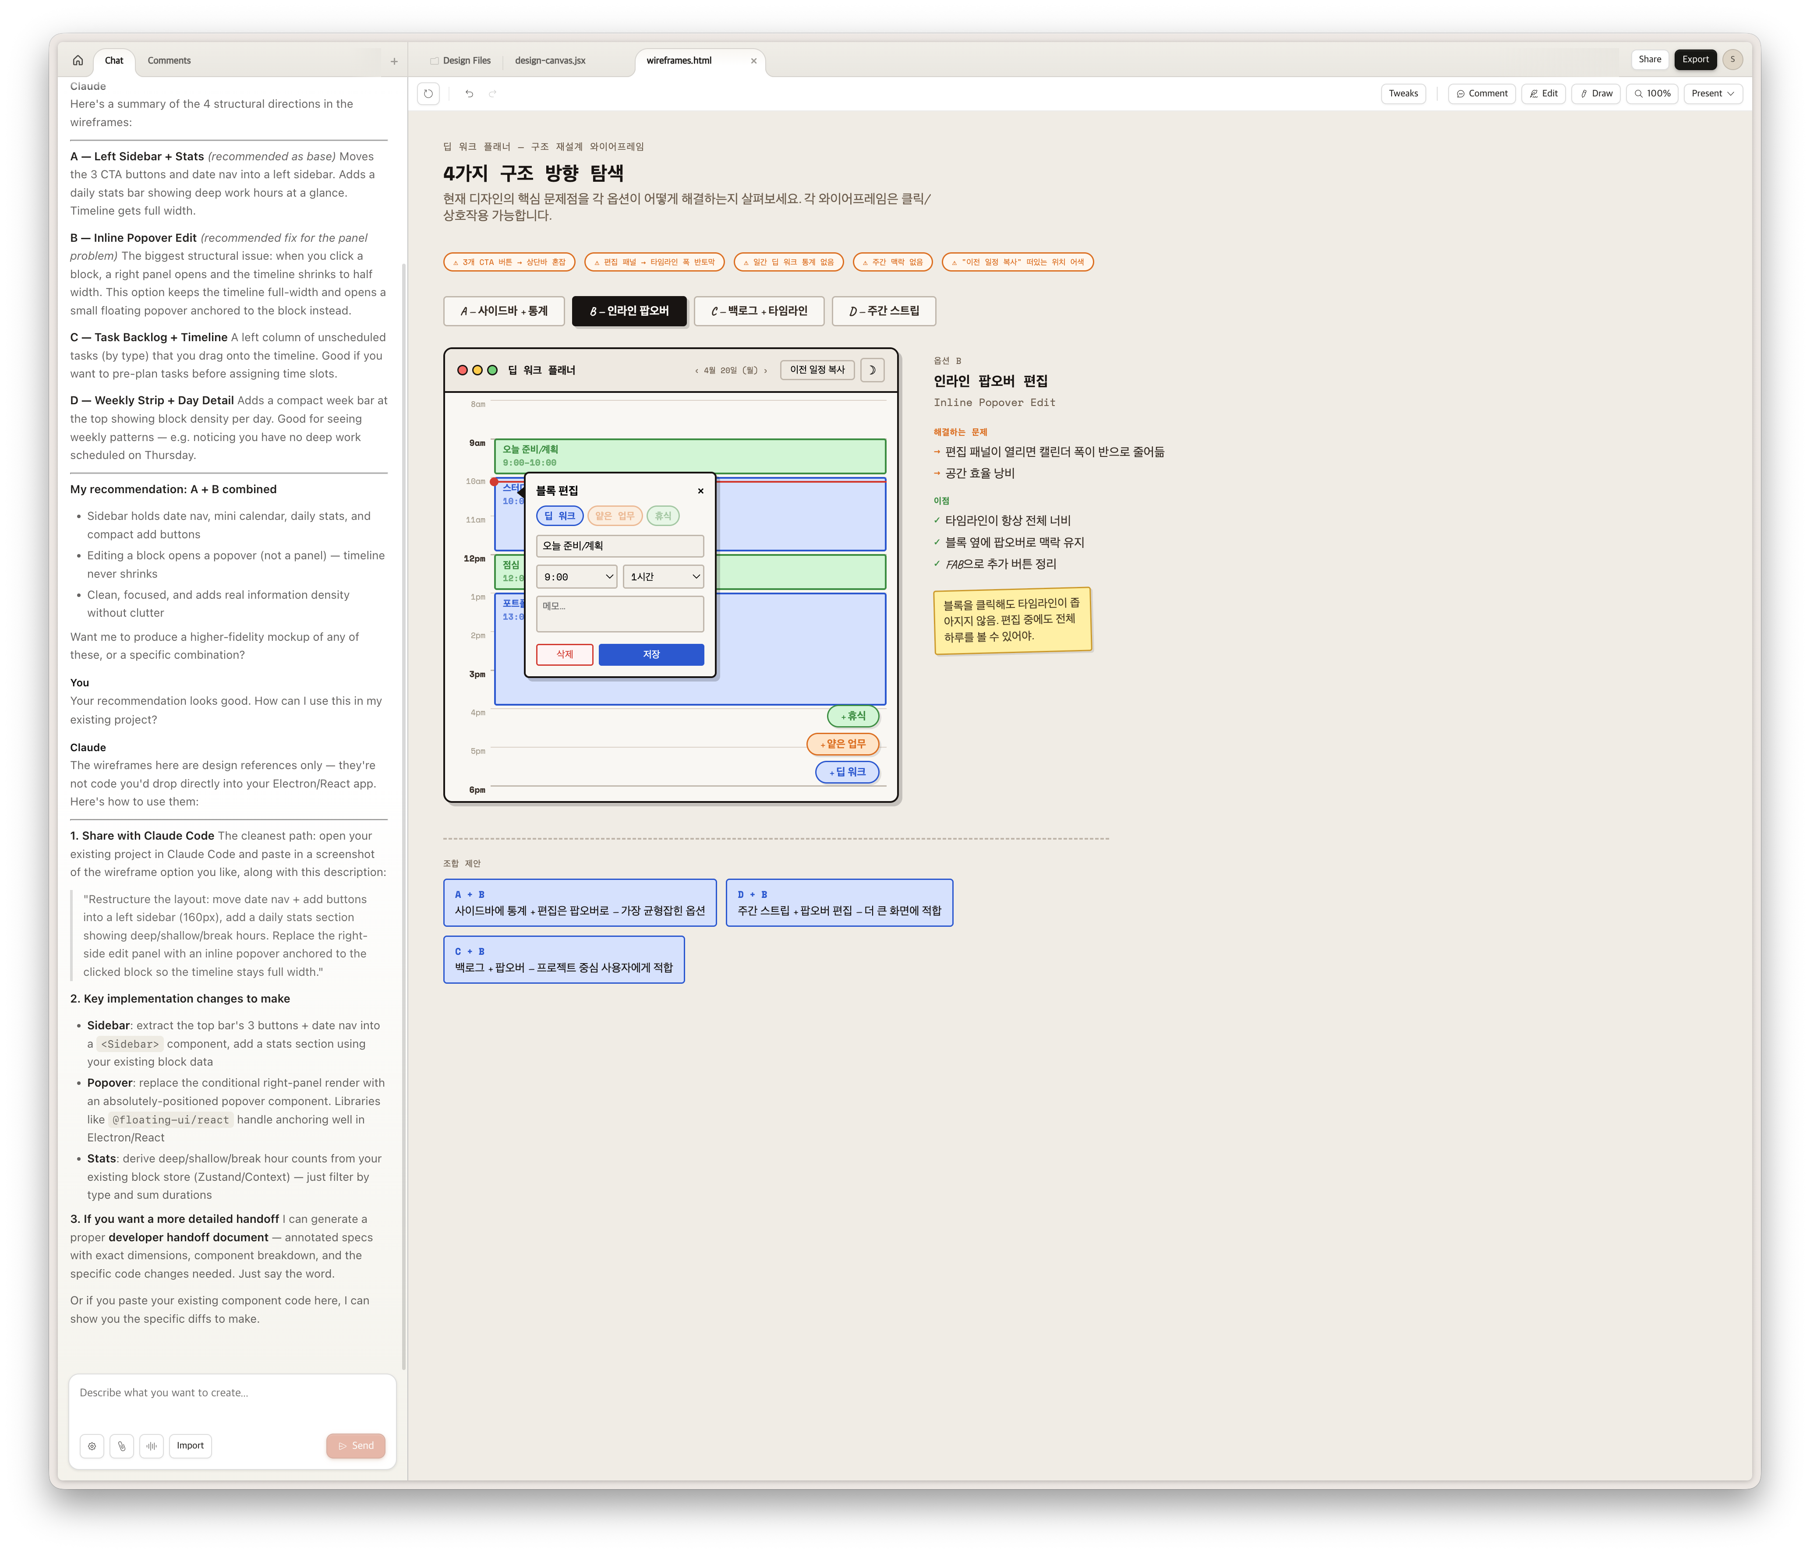
Task: Switch to the design-canvas.jsx tab
Action: (550, 60)
